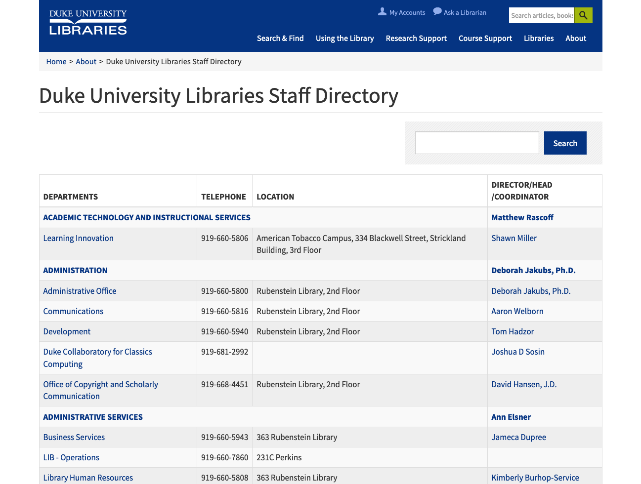This screenshot has height=484, width=641.
Task: Open Jameca Dupree's profile
Action: (x=519, y=437)
